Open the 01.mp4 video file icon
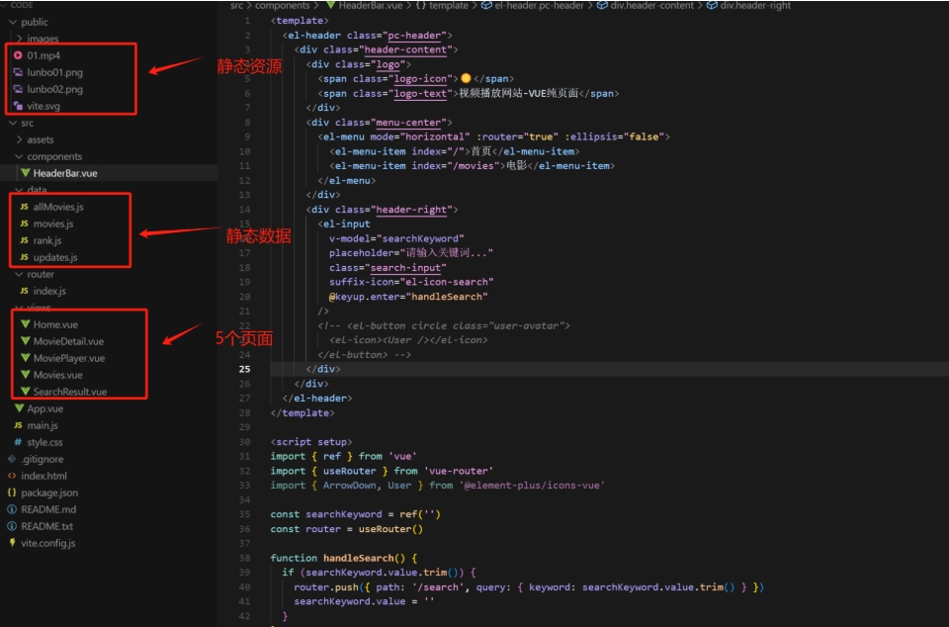This screenshot has height=627, width=949. [19, 55]
